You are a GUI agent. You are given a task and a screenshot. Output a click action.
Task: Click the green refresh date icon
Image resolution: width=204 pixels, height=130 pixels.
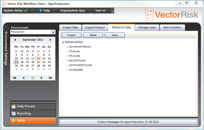click(33, 78)
